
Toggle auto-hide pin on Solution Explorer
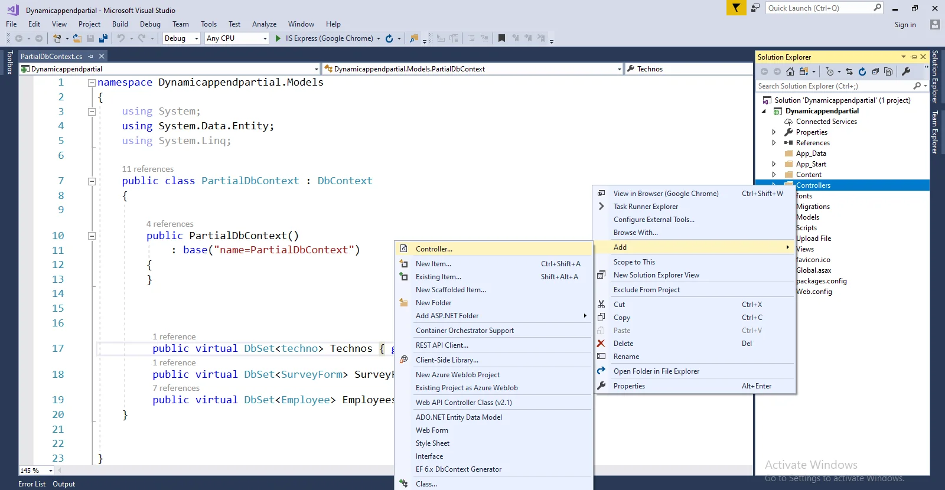914,57
